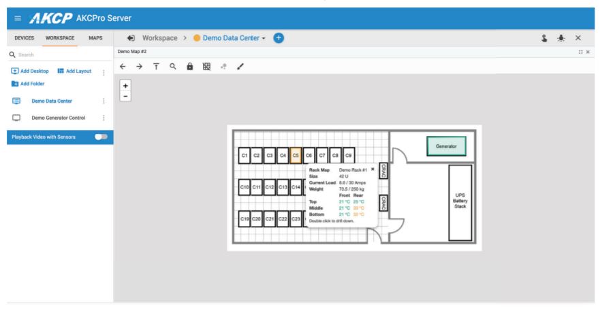Click the back arrow in map toolbar
Screen dimensions: 600x311
point(123,65)
